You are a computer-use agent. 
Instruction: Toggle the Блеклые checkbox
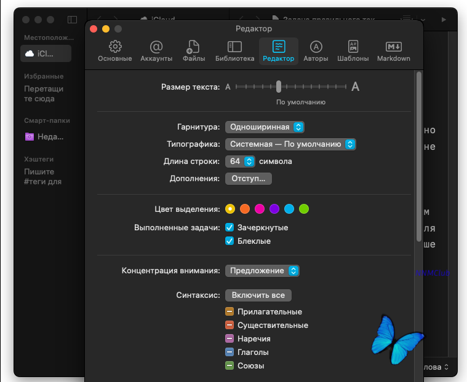point(230,241)
